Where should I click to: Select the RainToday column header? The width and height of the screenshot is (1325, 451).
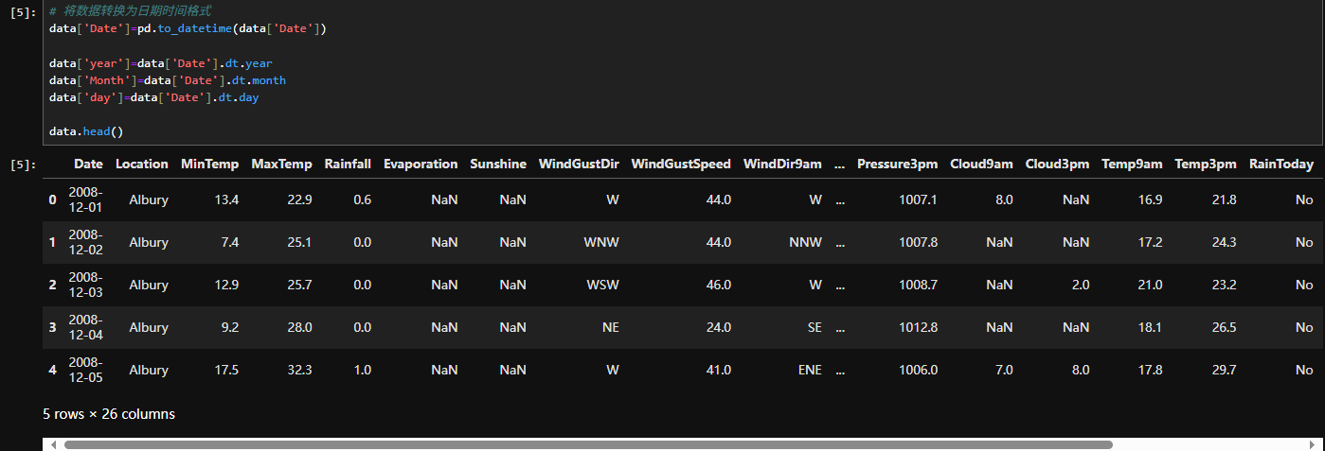(x=1281, y=164)
